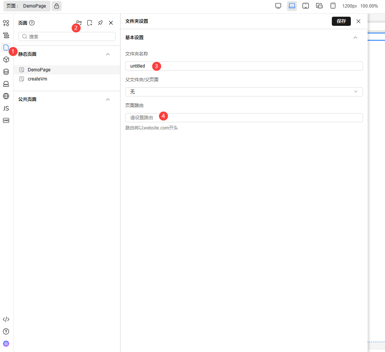Click the new folder icon in page panel
385x352 pixels.
coord(79,23)
